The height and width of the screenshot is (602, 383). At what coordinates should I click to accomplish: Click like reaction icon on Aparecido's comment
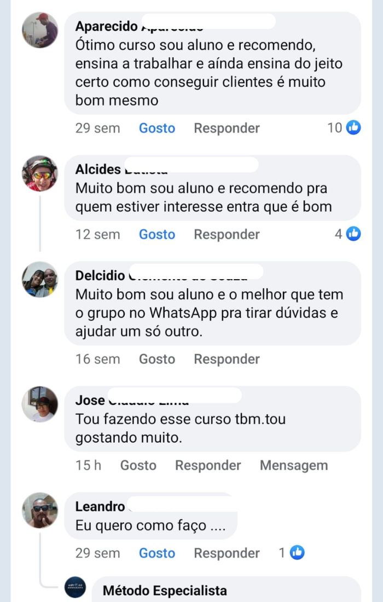(x=354, y=128)
